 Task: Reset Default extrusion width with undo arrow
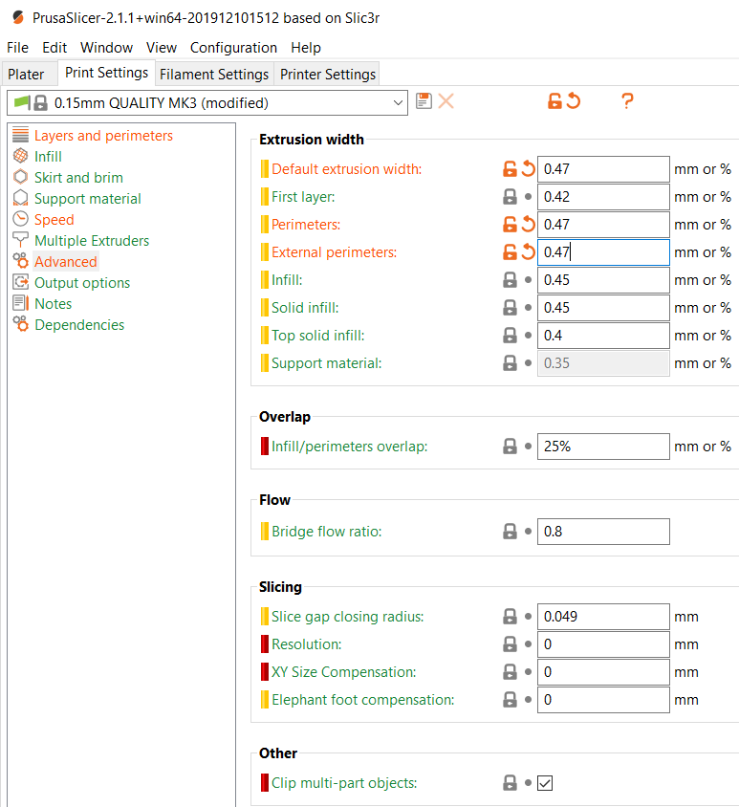(x=528, y=169)
